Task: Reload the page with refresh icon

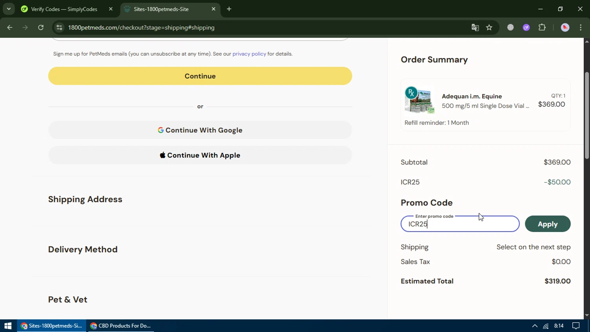Action: click(41, 28)
